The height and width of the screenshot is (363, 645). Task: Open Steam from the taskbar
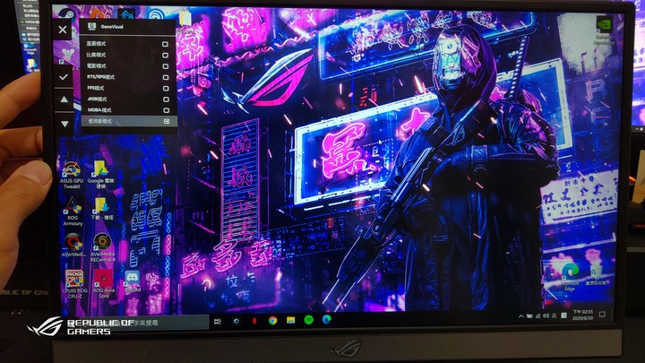pos(236,321)
